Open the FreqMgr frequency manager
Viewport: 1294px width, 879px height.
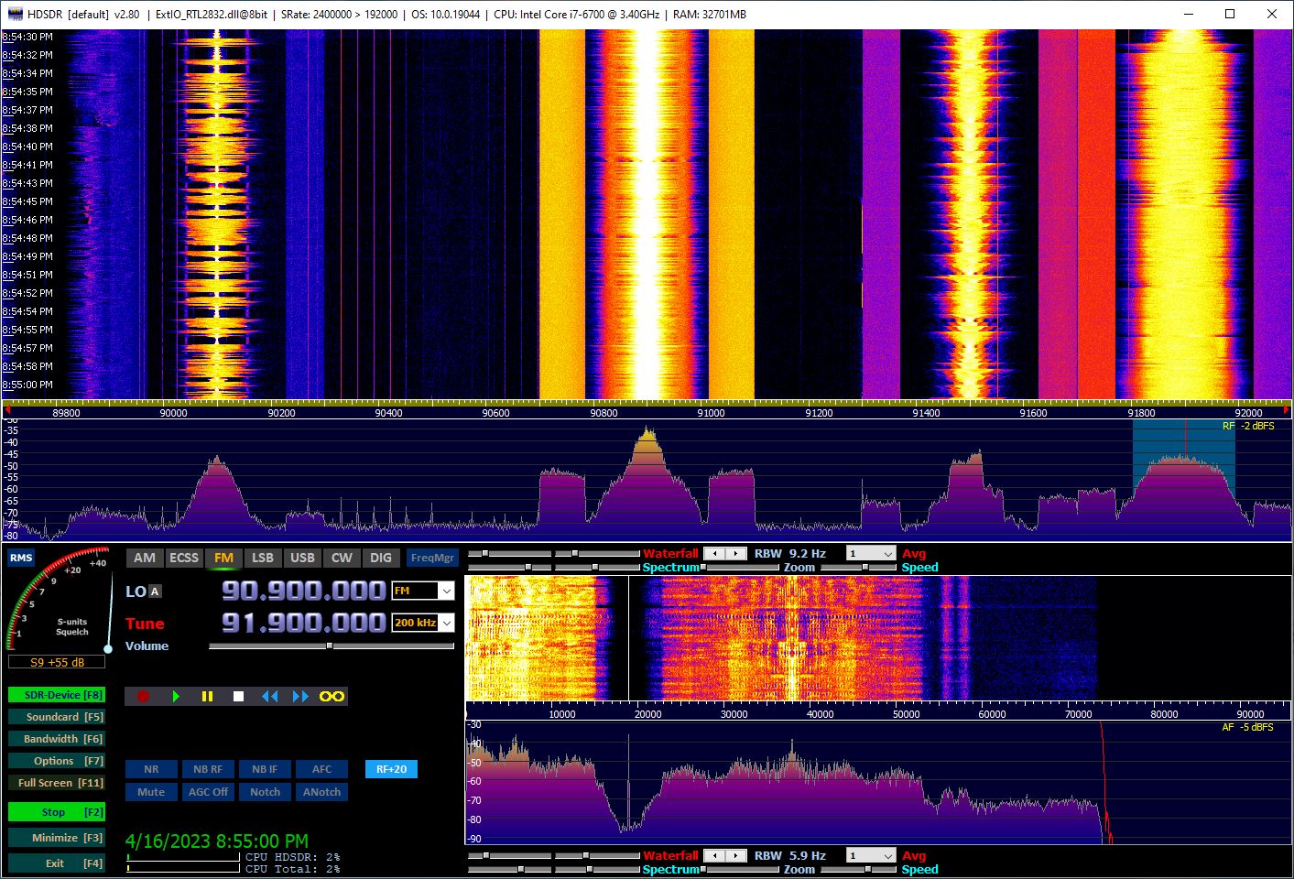(x=432, y=558)
